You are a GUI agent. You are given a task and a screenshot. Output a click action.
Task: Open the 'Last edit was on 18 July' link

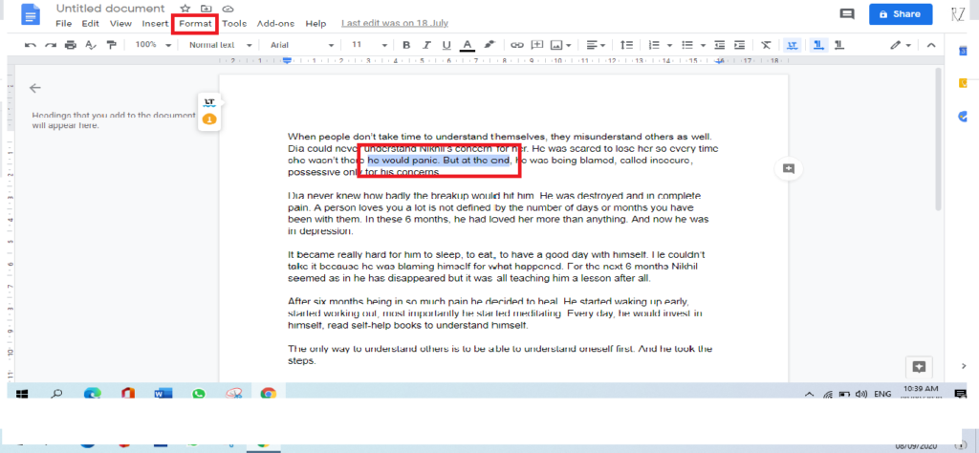coord(395,24)
